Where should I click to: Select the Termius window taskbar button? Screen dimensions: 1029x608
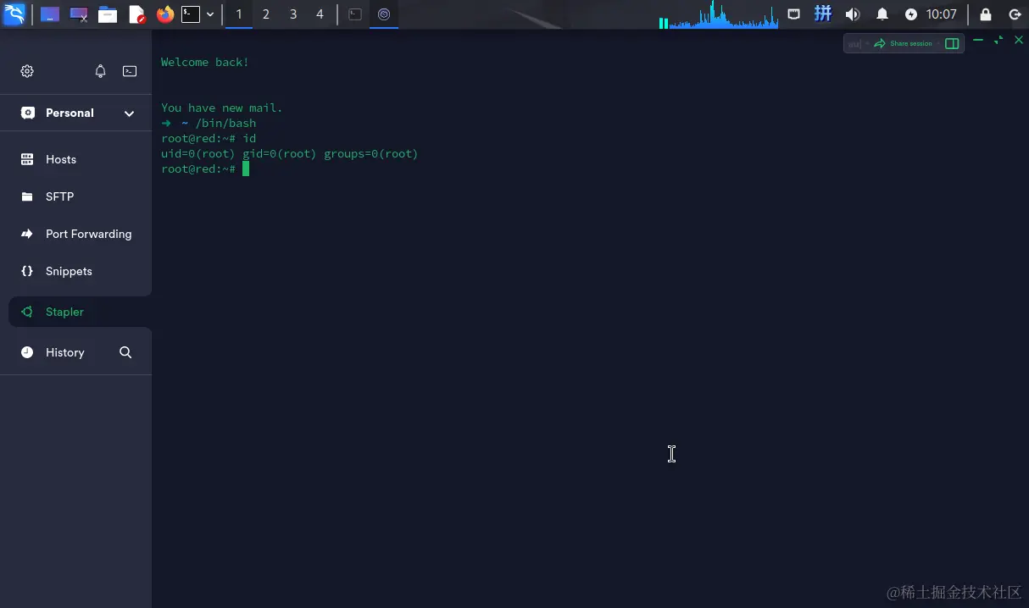[384, 14]
